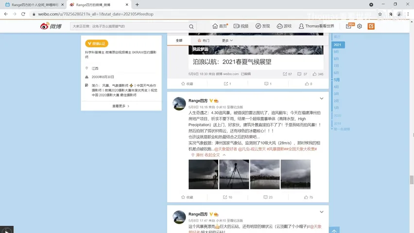Open second tripod photo thumbnail
This screenshot has height=233, width=414.
234,174
